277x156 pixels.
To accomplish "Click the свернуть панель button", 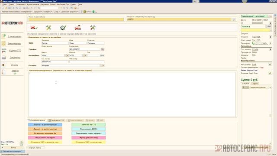I will (x=36, y=148).
